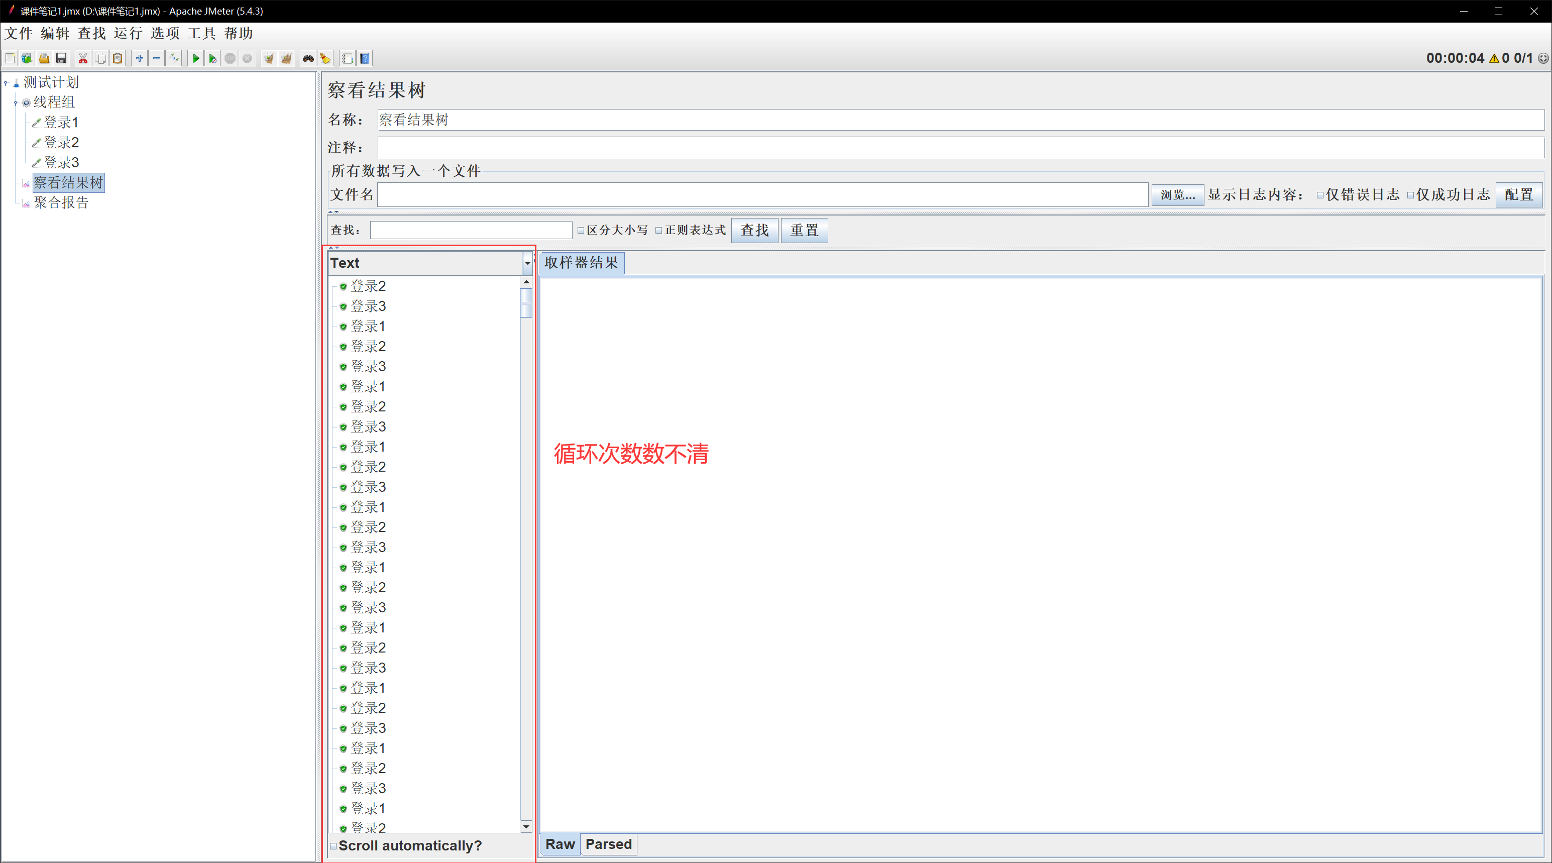1552x863 pixels.
Task: Switch to the Parsed tab
Action: (x=608, y=844)
